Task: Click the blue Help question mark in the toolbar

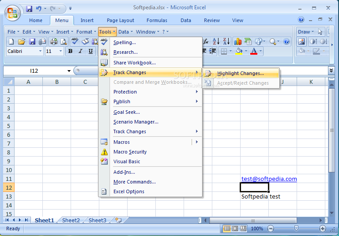Action: click(286, 41)
